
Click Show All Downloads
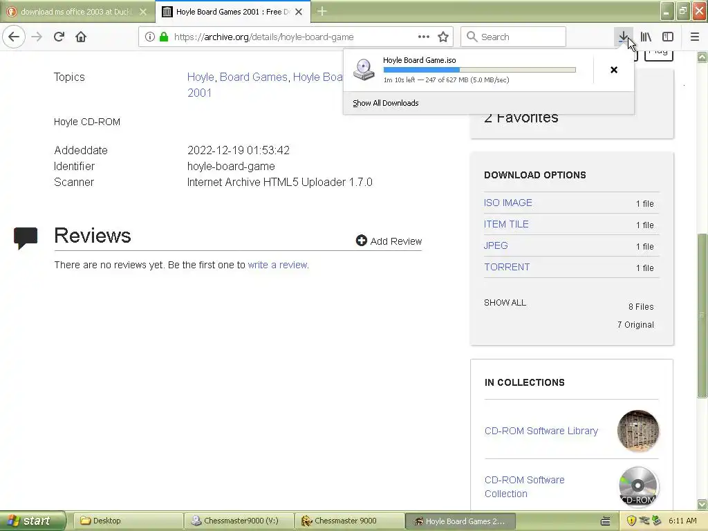(386, 103)
